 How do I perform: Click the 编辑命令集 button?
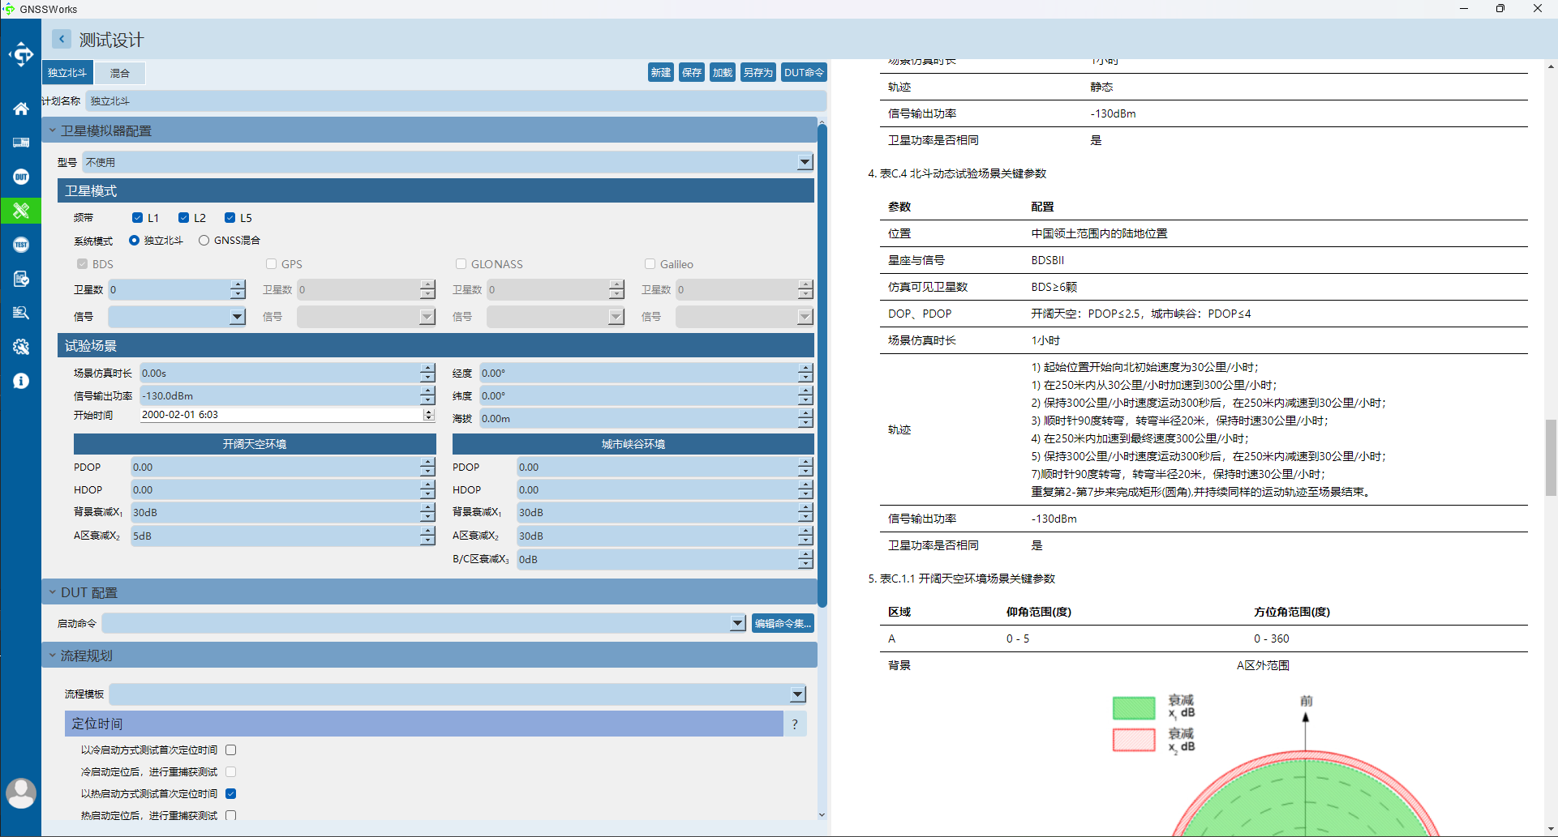tap(782, 623)
